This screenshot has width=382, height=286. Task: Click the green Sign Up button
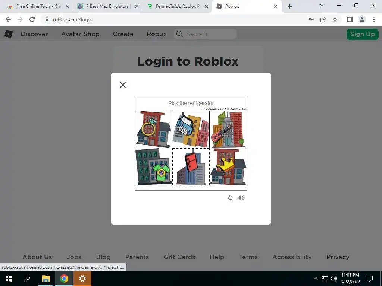tap(363, 34)
